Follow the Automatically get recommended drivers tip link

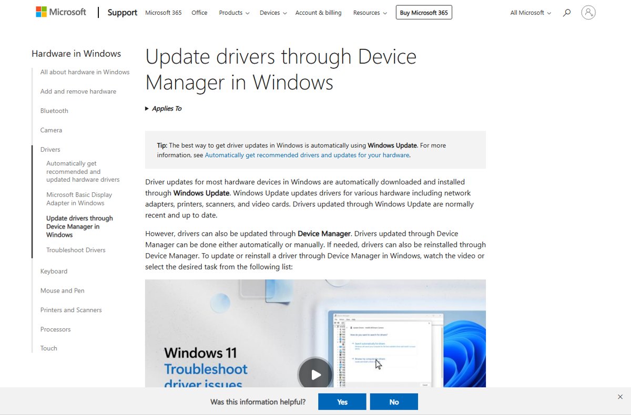click(x=307, y=155)
